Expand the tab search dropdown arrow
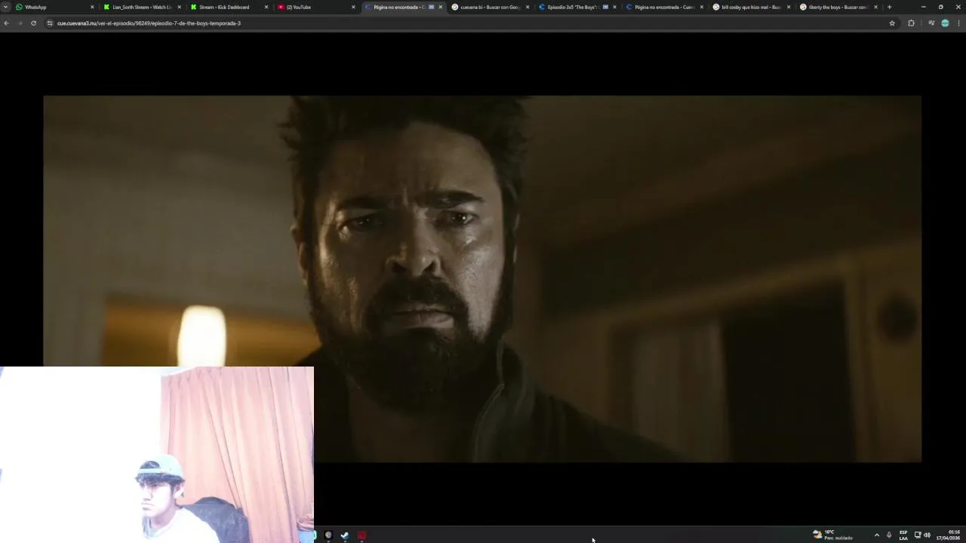 5,7
